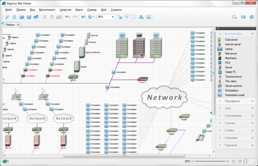Undo the last action

pos(67,17)
